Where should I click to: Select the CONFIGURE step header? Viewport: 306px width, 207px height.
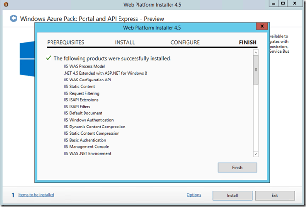[185, 43]
